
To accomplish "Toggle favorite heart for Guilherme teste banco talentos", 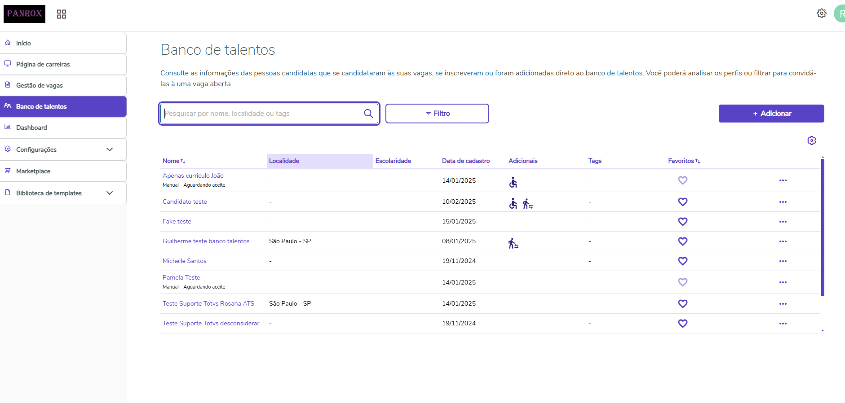I will pos(682,241).
